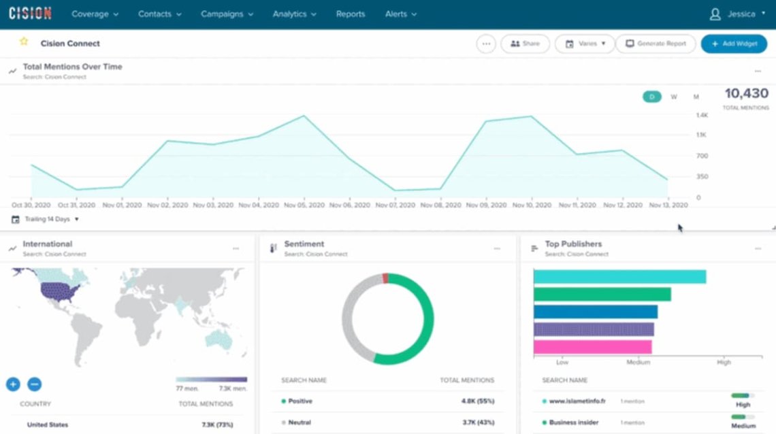The image size is (776, 434).
Task: Open the dashboard more options ellipsis button
Action: pos(485,44)
